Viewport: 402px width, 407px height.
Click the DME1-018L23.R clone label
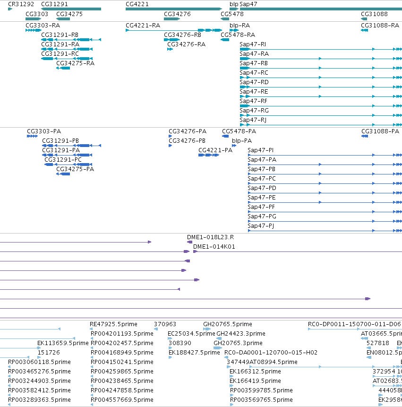click(x=210, y=237)
